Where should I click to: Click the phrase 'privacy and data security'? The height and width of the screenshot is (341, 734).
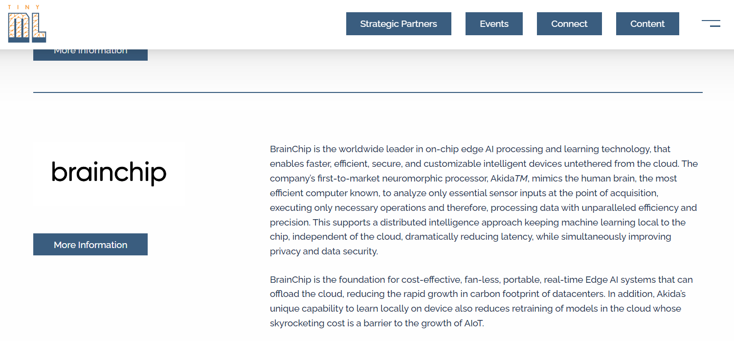point(323,251)
